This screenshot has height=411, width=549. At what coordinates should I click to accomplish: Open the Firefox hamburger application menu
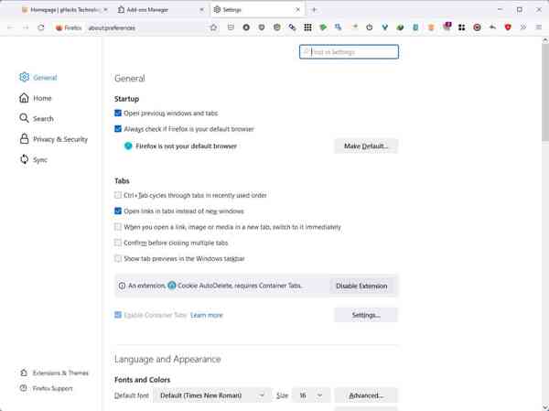[539, 27]
